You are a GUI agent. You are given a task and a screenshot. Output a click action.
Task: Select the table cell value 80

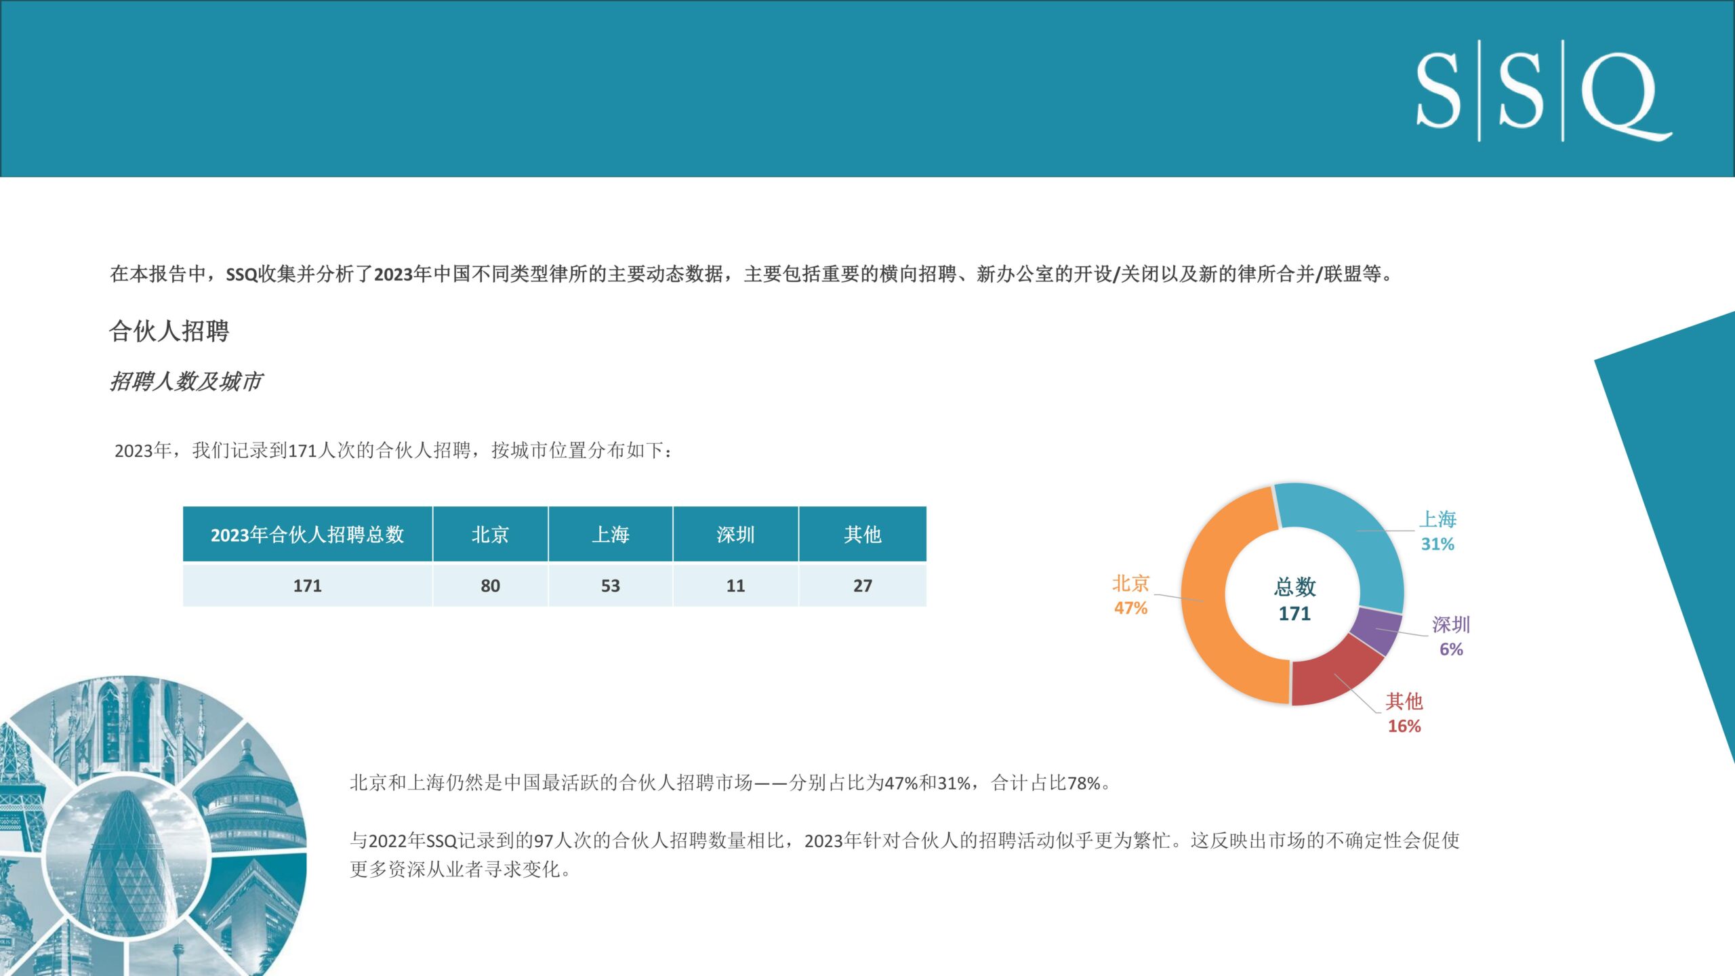tap(491, 586)
